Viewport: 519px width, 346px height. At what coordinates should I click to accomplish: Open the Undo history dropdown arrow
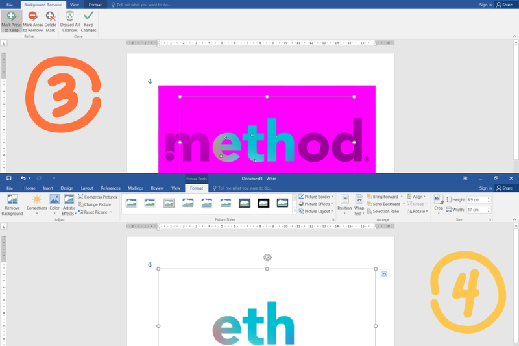[29, 178]
